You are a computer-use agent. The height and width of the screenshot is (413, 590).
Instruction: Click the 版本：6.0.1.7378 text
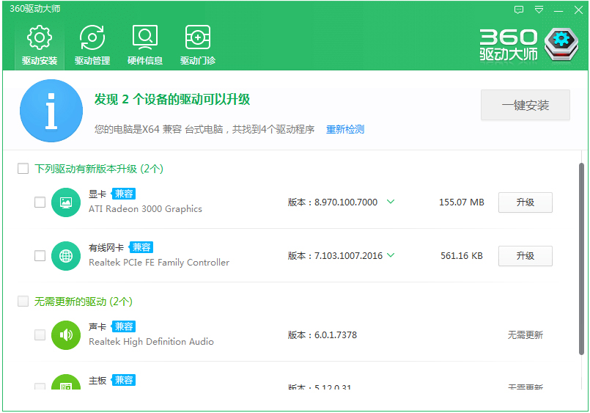pyautogui.click(x=322, y=335)
